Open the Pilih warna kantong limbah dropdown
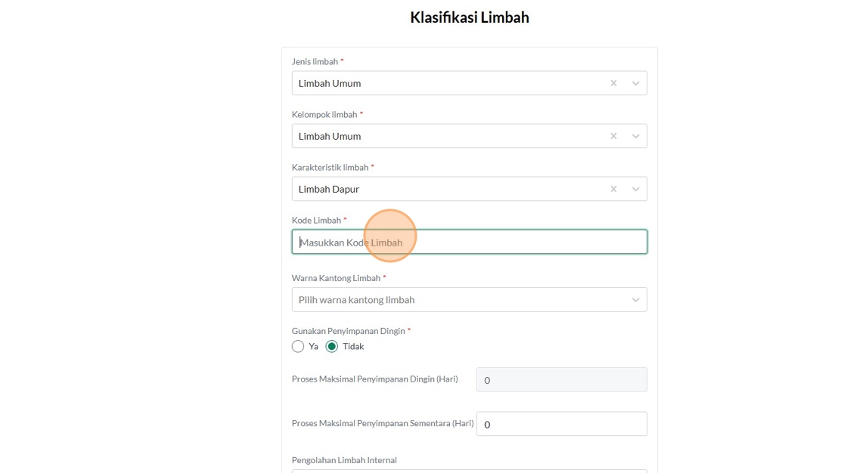This screenshot has width=847, height=473. click(x=454, y=300)
